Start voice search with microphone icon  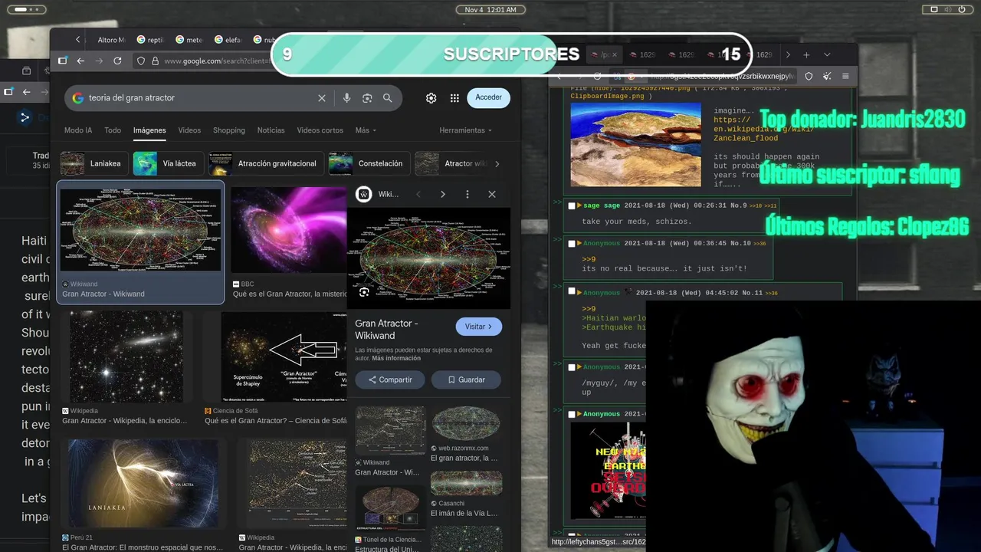coord(346,98)
